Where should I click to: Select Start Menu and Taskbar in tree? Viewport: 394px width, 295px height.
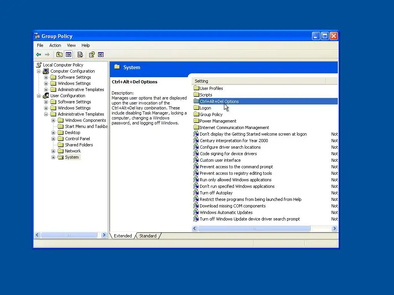coord(86,126)
